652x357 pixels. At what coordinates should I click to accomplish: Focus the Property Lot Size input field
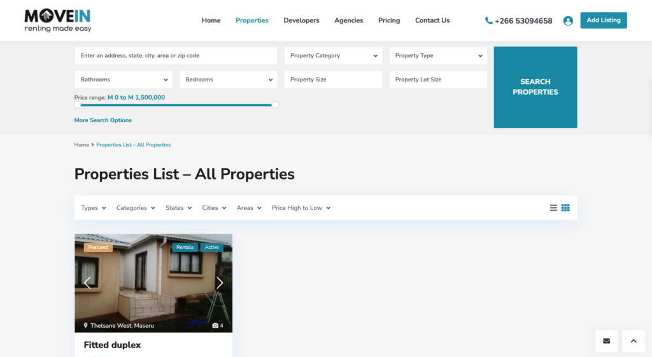pyautogui.click(x=438, y=80)
